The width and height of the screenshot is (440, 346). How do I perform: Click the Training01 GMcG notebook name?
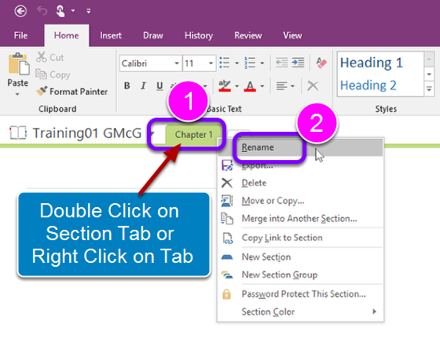[x=87, y=133]
